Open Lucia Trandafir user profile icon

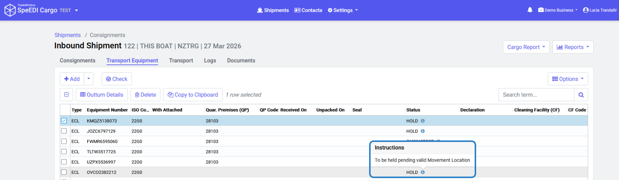tap(586, 10)
